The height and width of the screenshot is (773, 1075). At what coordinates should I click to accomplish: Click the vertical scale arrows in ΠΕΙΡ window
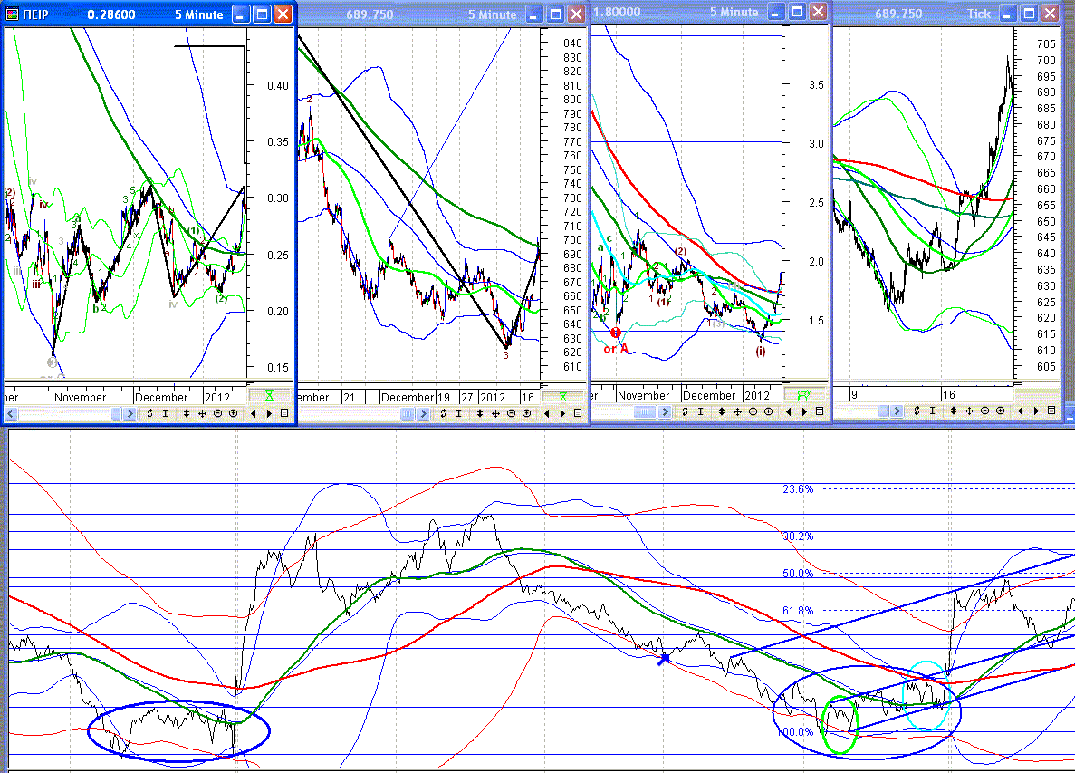coord(186,413)
